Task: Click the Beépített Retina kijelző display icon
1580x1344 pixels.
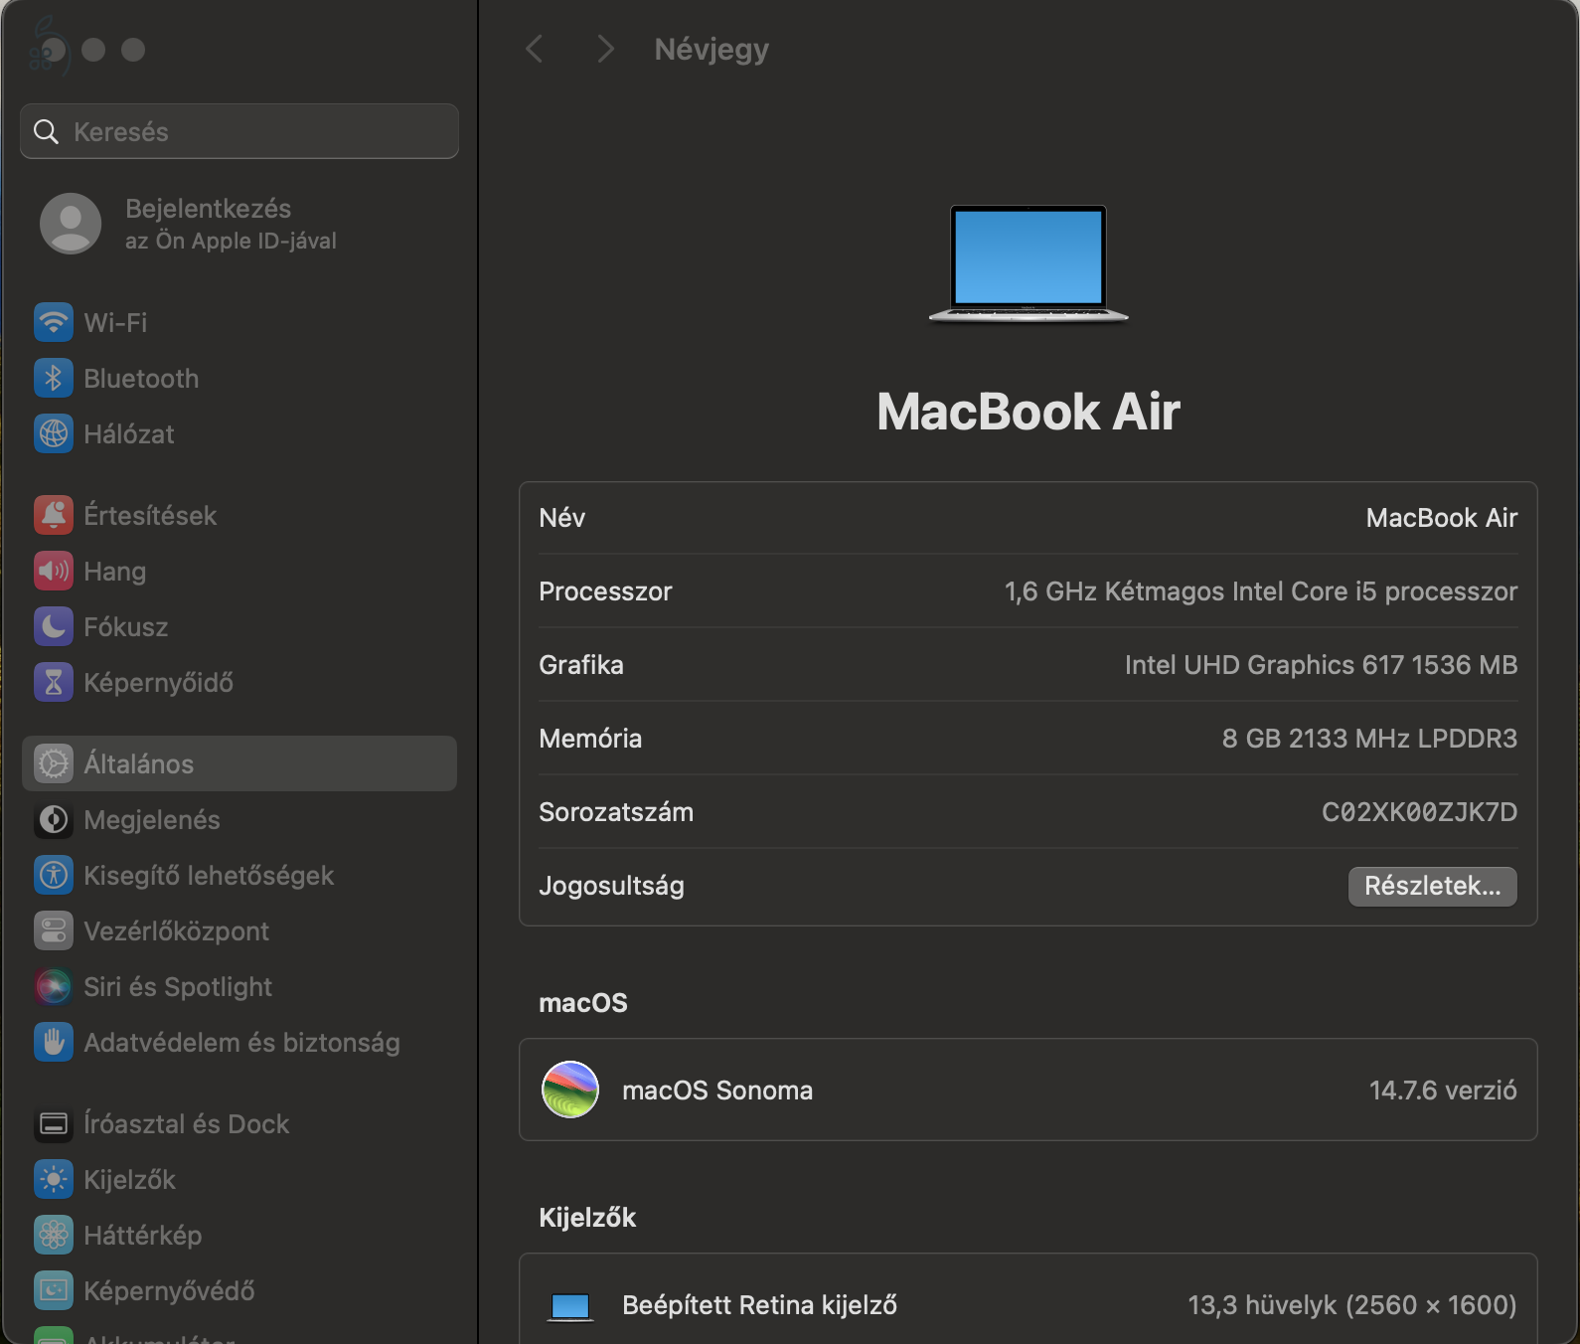Action: coord(570,1306)
